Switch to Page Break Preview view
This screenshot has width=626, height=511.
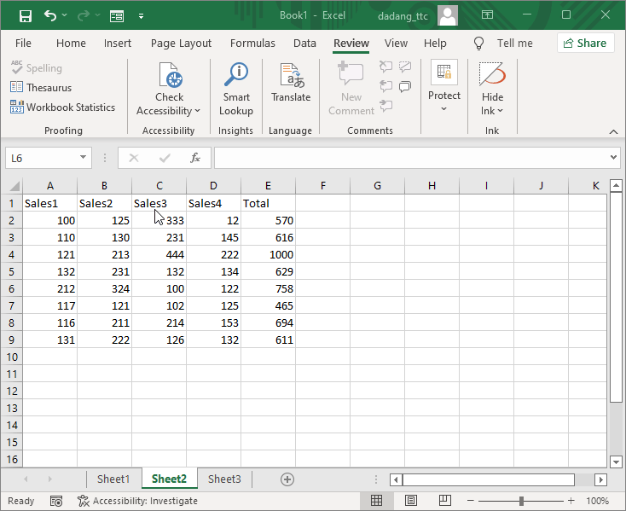[445, 501]
